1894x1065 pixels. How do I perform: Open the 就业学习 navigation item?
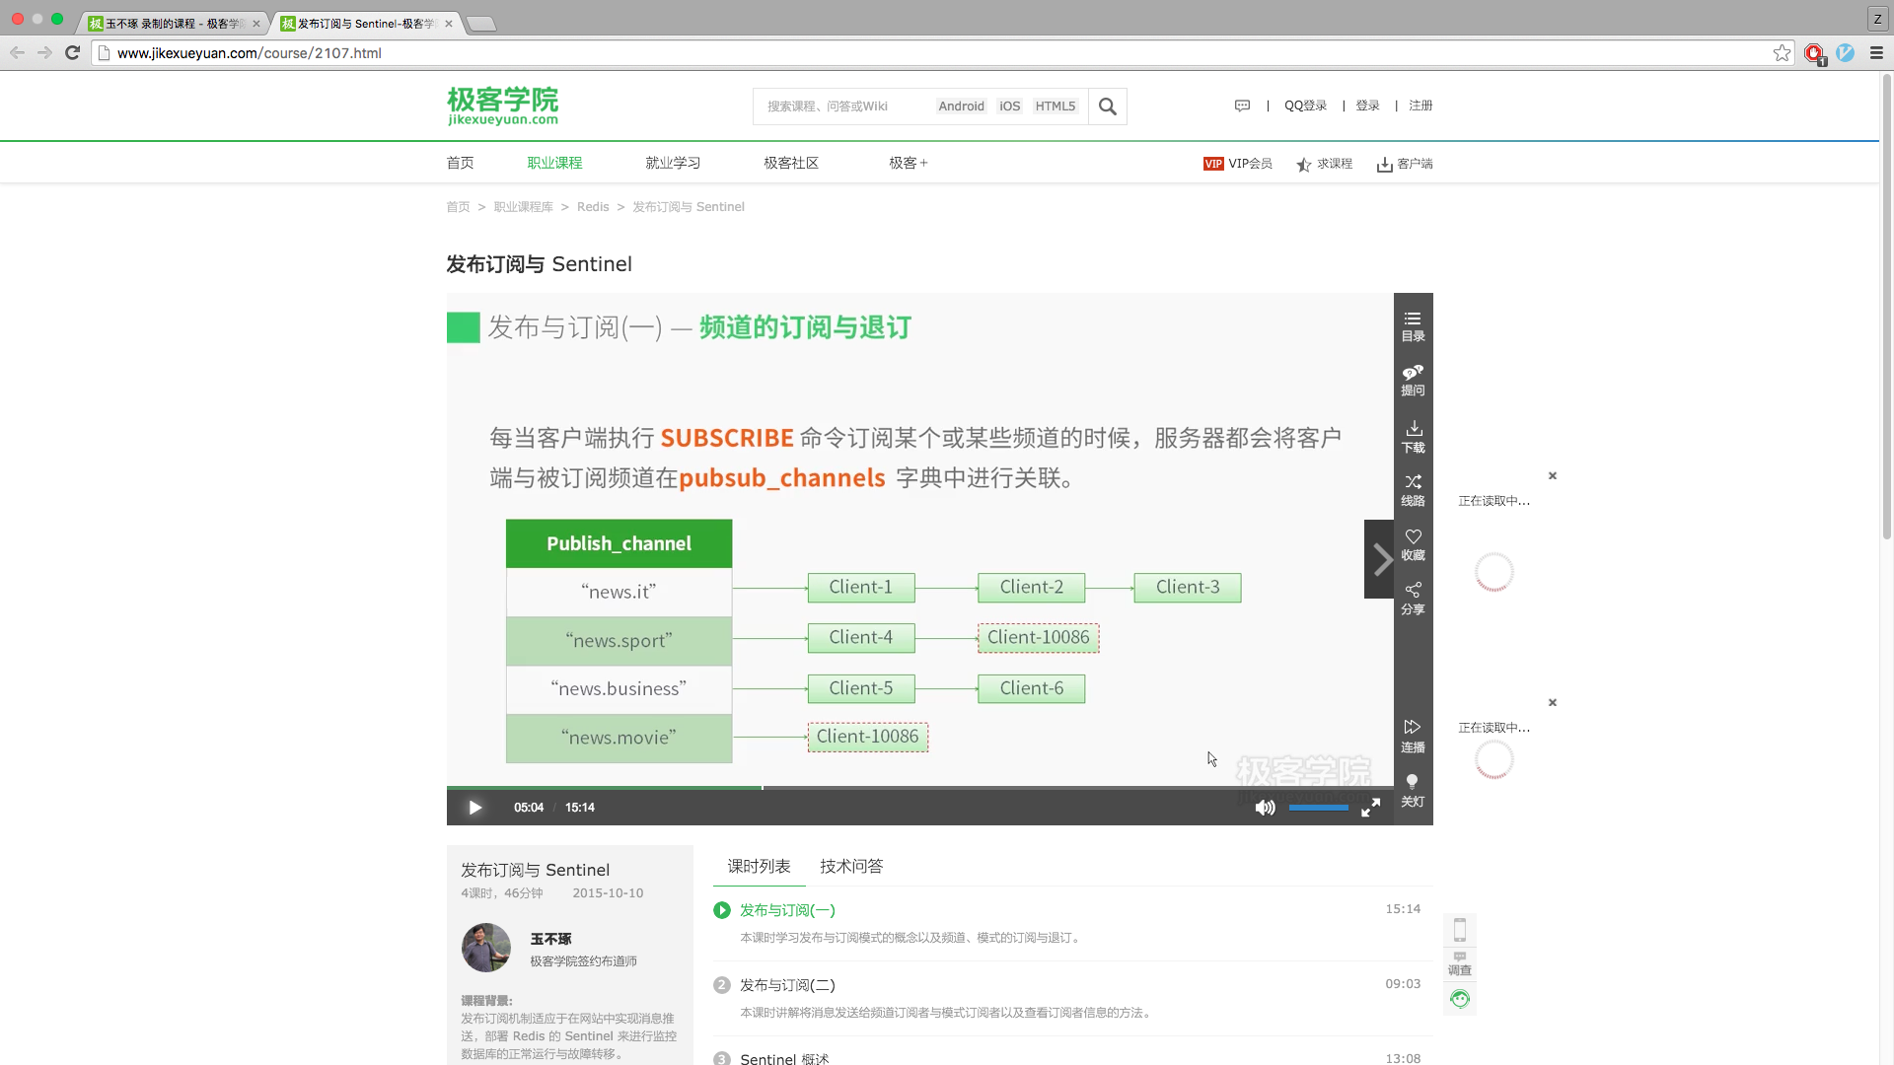click(673, 163)
